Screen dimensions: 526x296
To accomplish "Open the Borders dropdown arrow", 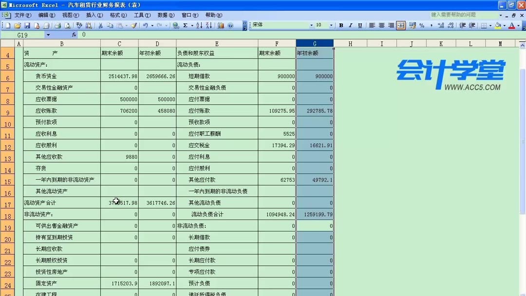I will pyautogui.click(x=490, y=25).
